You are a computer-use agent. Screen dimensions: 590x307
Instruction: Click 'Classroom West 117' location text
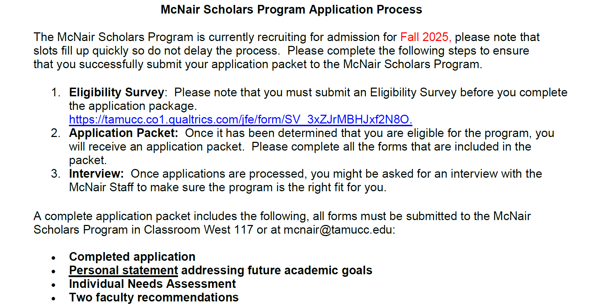pyautogui.click(x=198, y=230)
